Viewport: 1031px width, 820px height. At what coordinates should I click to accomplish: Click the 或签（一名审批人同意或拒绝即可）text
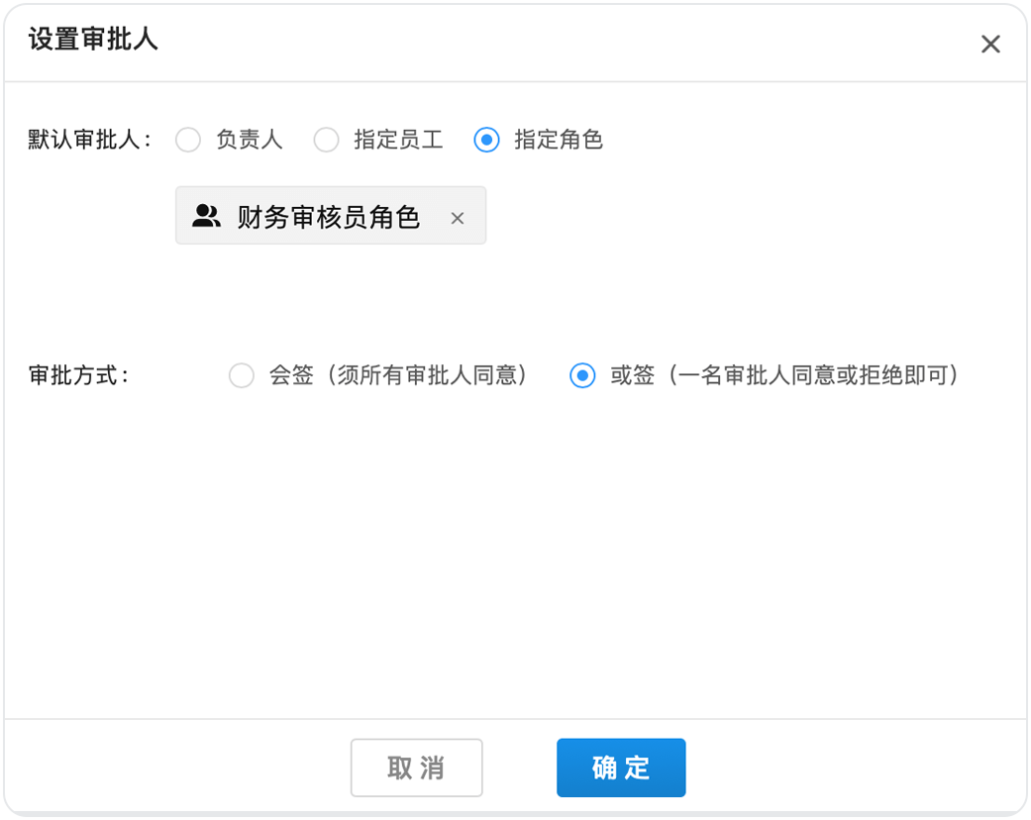[x=784, y=376]
